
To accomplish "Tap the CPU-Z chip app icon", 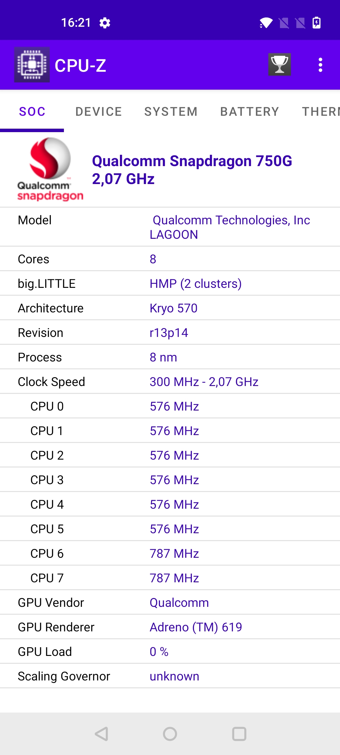I will click(x=32, y=65).
